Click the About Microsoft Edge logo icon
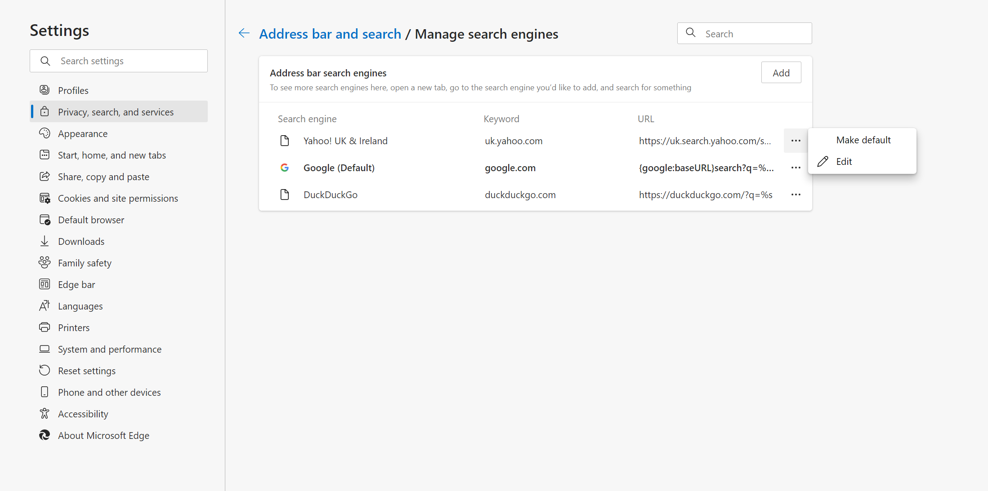988x491 pixels. [x=45, y=435]
